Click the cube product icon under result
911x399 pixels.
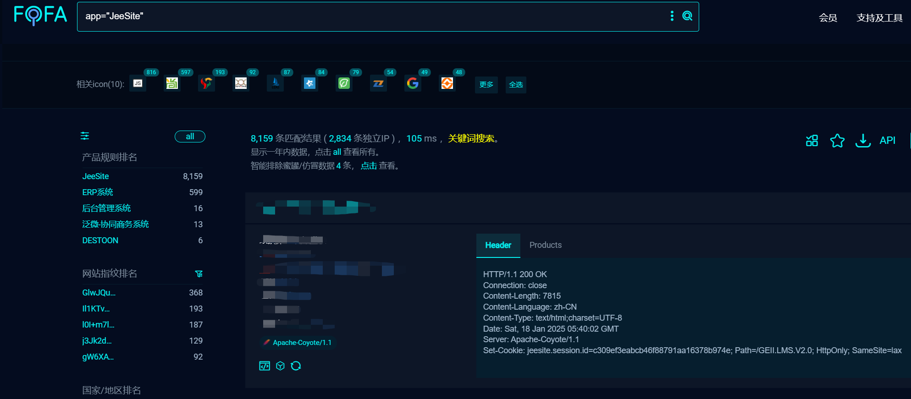(x=280, y=366)
